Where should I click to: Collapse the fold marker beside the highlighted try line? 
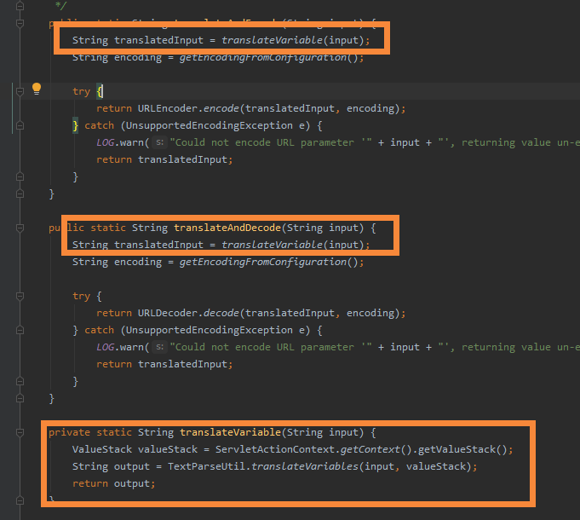point(20,91)
